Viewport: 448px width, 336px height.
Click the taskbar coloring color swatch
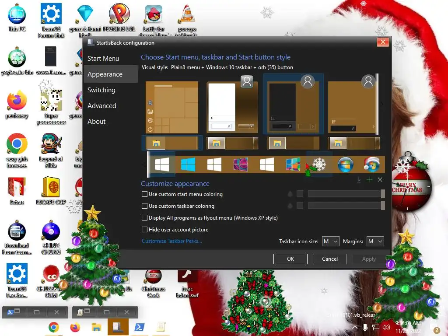(x=300, y=206)
